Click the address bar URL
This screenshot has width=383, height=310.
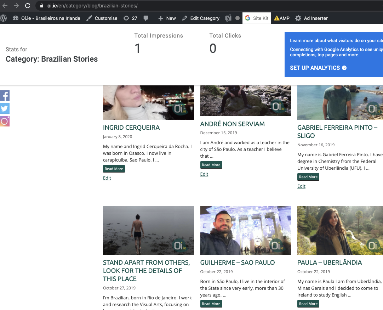pos(92,6)
